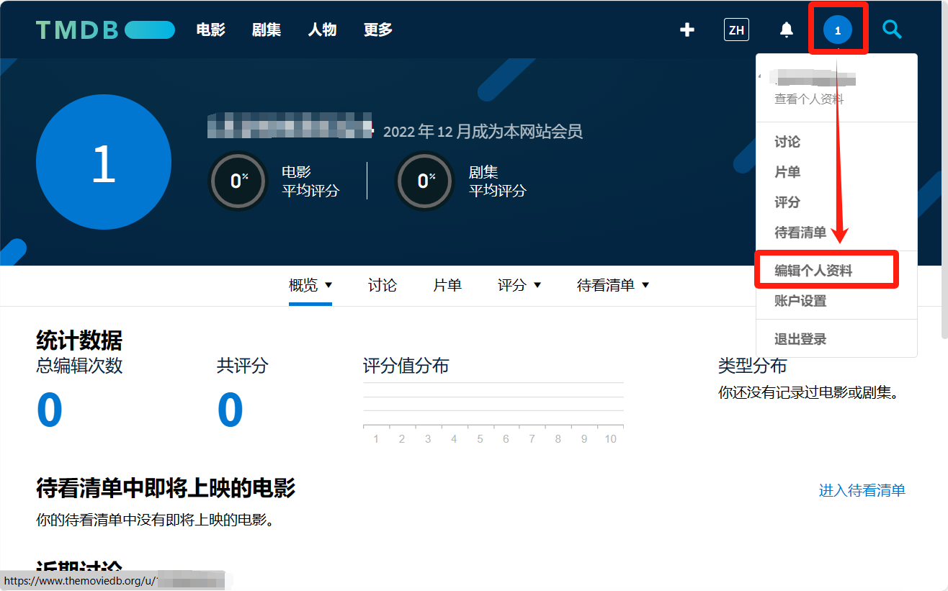Open the search magnifier icon
This screenshot has height=591, width=948.
click(x=892, y=30)
